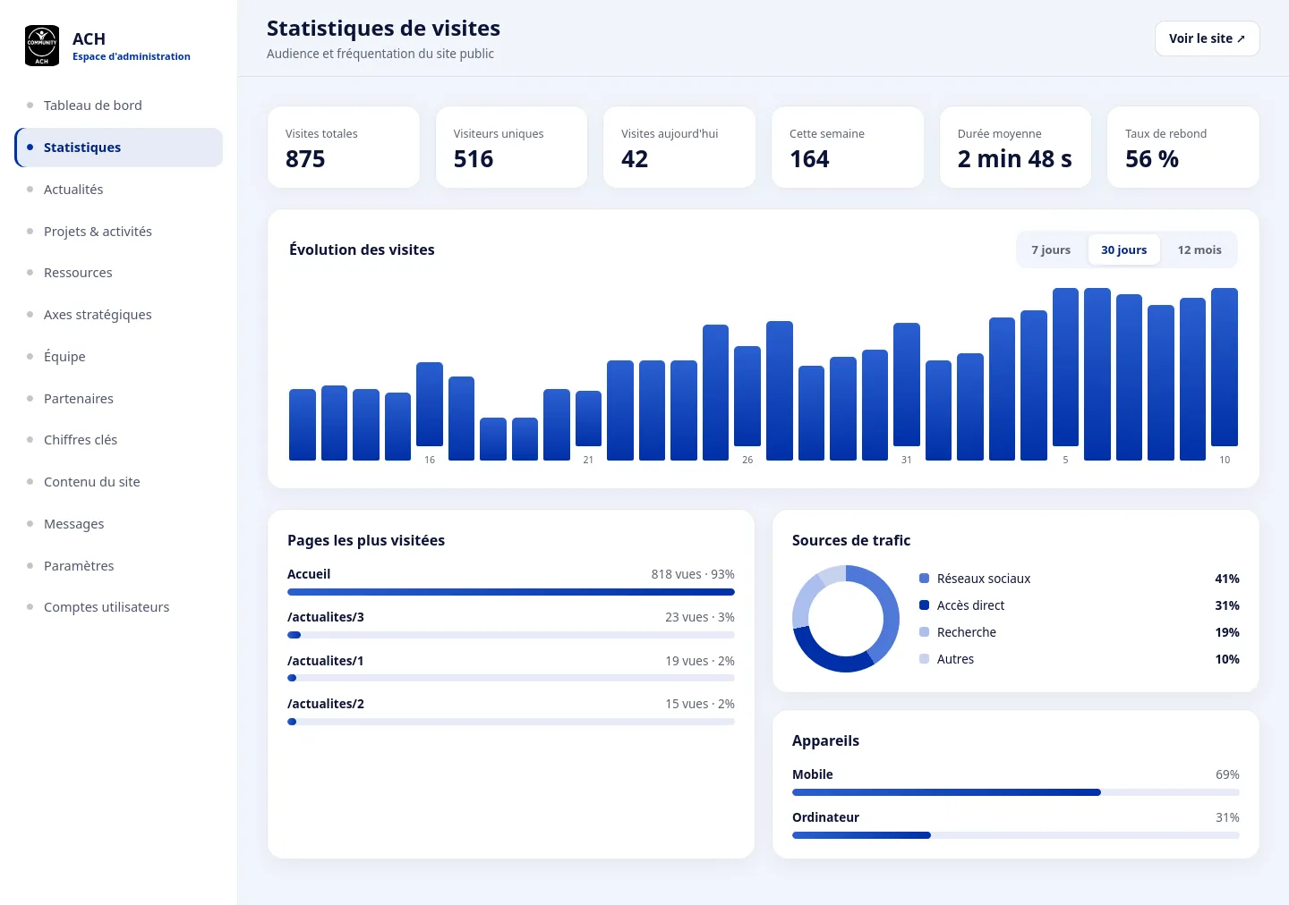
Task: Click the Recherche legend swatch
Action: coord(925,632)
